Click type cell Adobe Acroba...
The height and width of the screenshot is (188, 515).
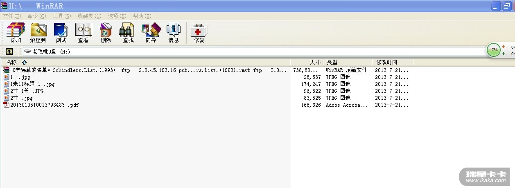coord(347,105)
